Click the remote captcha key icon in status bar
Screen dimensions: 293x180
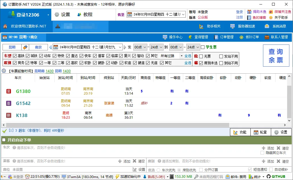tap(196, 176)
